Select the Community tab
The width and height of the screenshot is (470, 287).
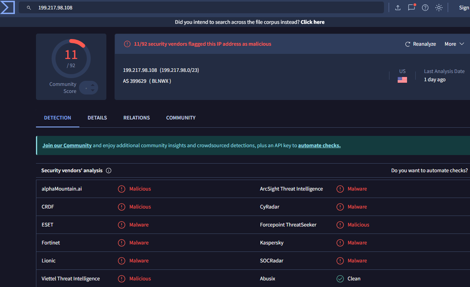click(181, 118)
